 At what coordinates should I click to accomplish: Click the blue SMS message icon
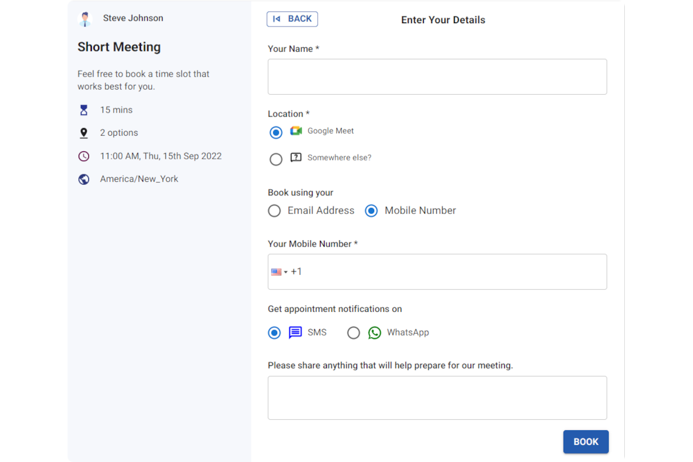(x=296, y=333)
